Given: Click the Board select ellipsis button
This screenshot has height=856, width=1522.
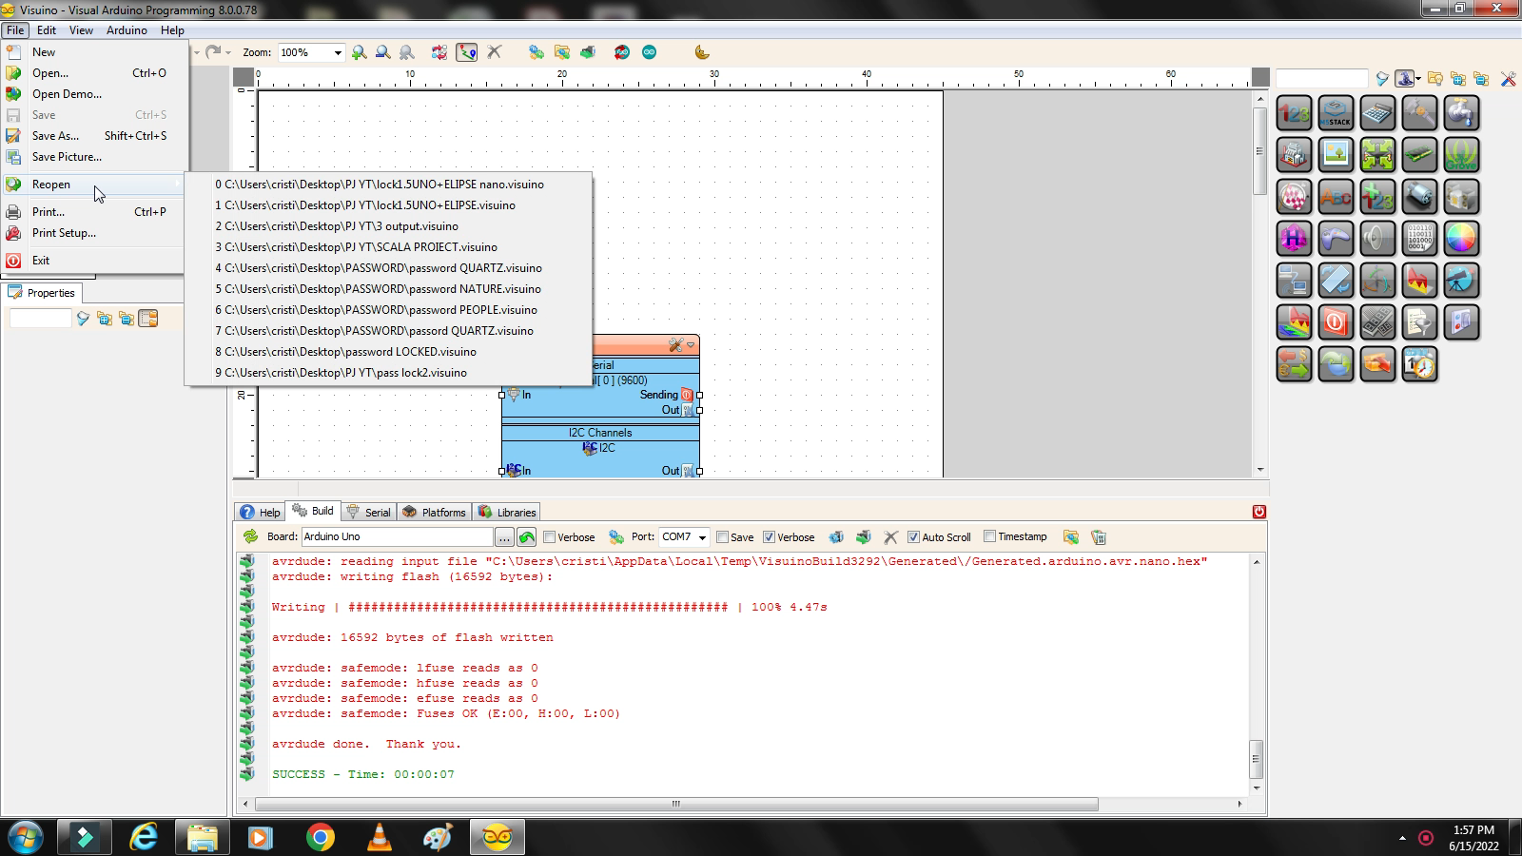Looking at the screenshot, I should [x=504, y=537].
